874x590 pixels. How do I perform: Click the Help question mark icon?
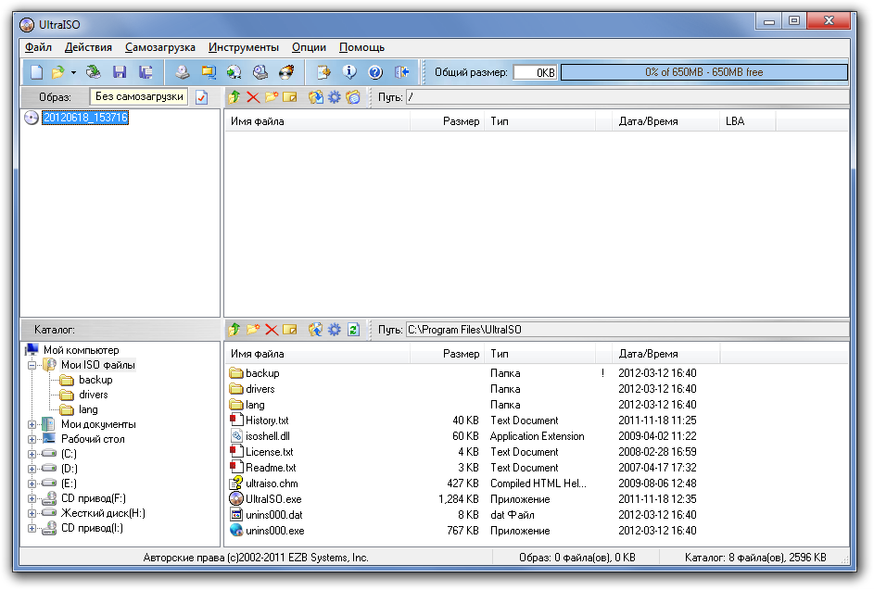[x=375, y=72]
